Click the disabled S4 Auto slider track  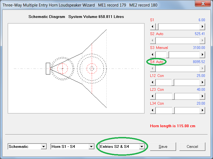coord(177,68)
